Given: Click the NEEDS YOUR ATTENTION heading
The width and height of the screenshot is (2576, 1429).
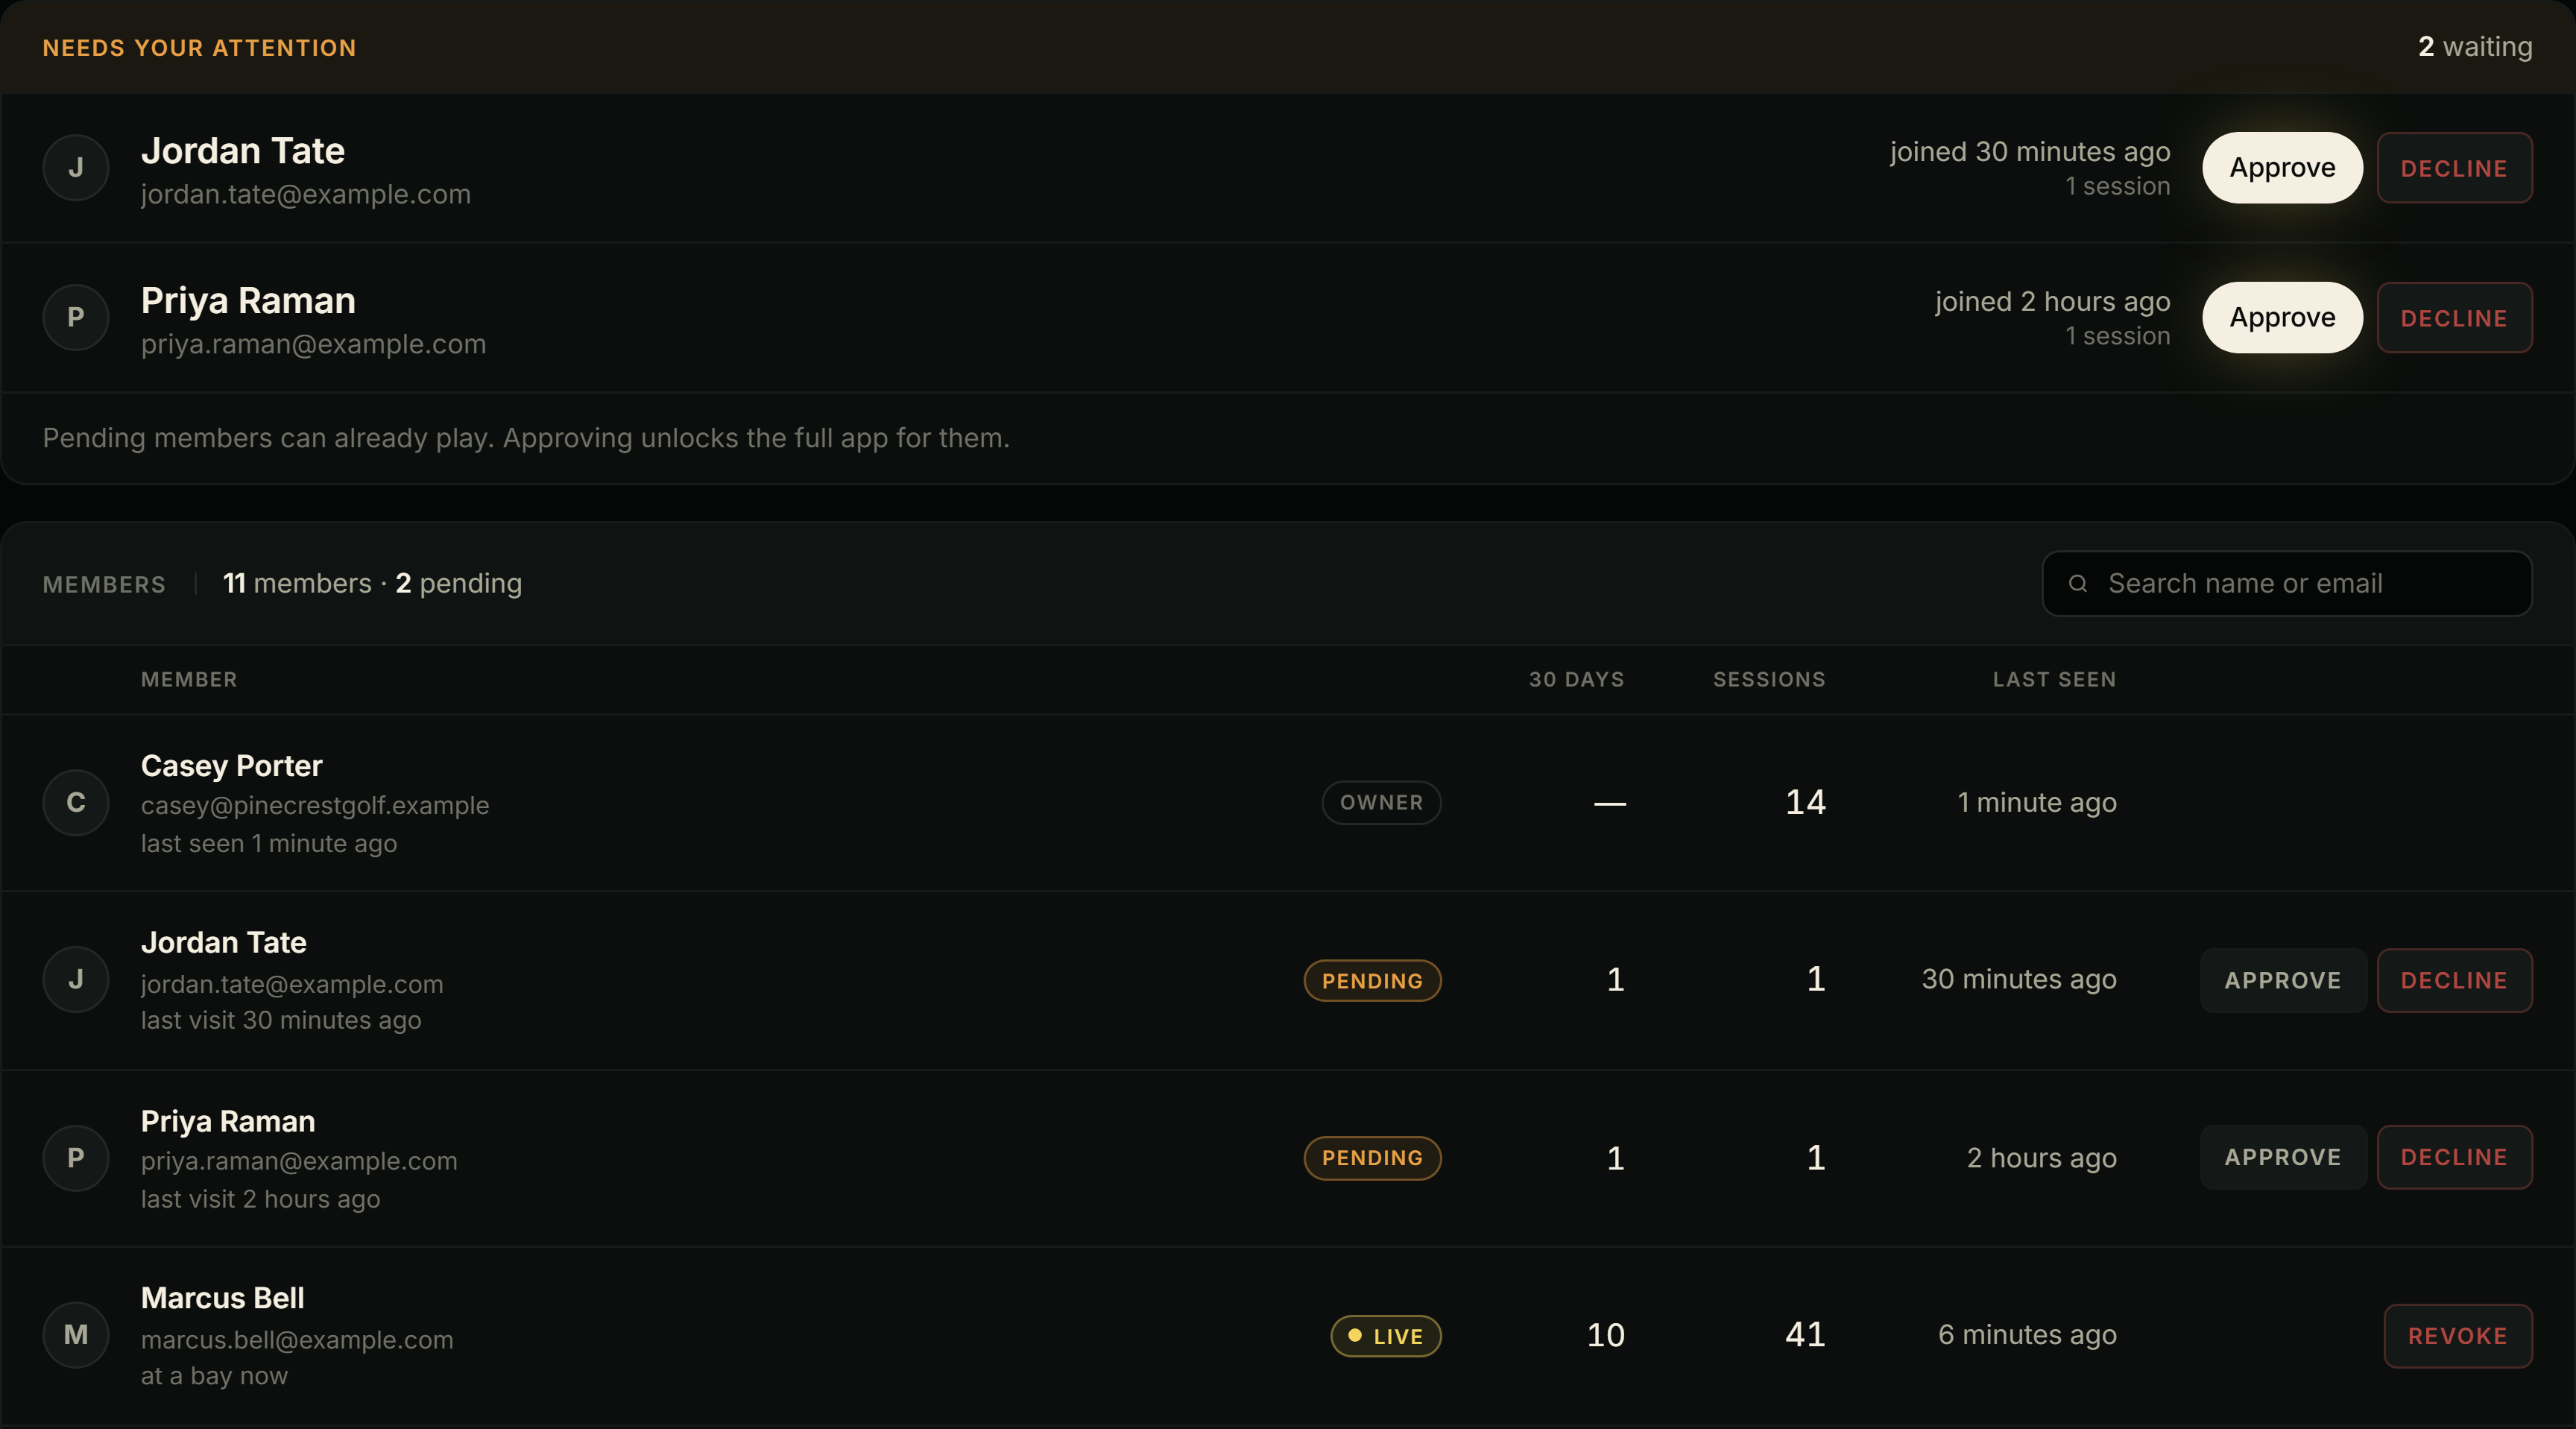Looking at the screenshot, I should click(x=199, y=48).
